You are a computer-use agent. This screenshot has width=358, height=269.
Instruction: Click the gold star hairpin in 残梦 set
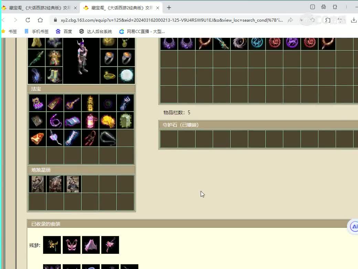(x=52, y=245)
